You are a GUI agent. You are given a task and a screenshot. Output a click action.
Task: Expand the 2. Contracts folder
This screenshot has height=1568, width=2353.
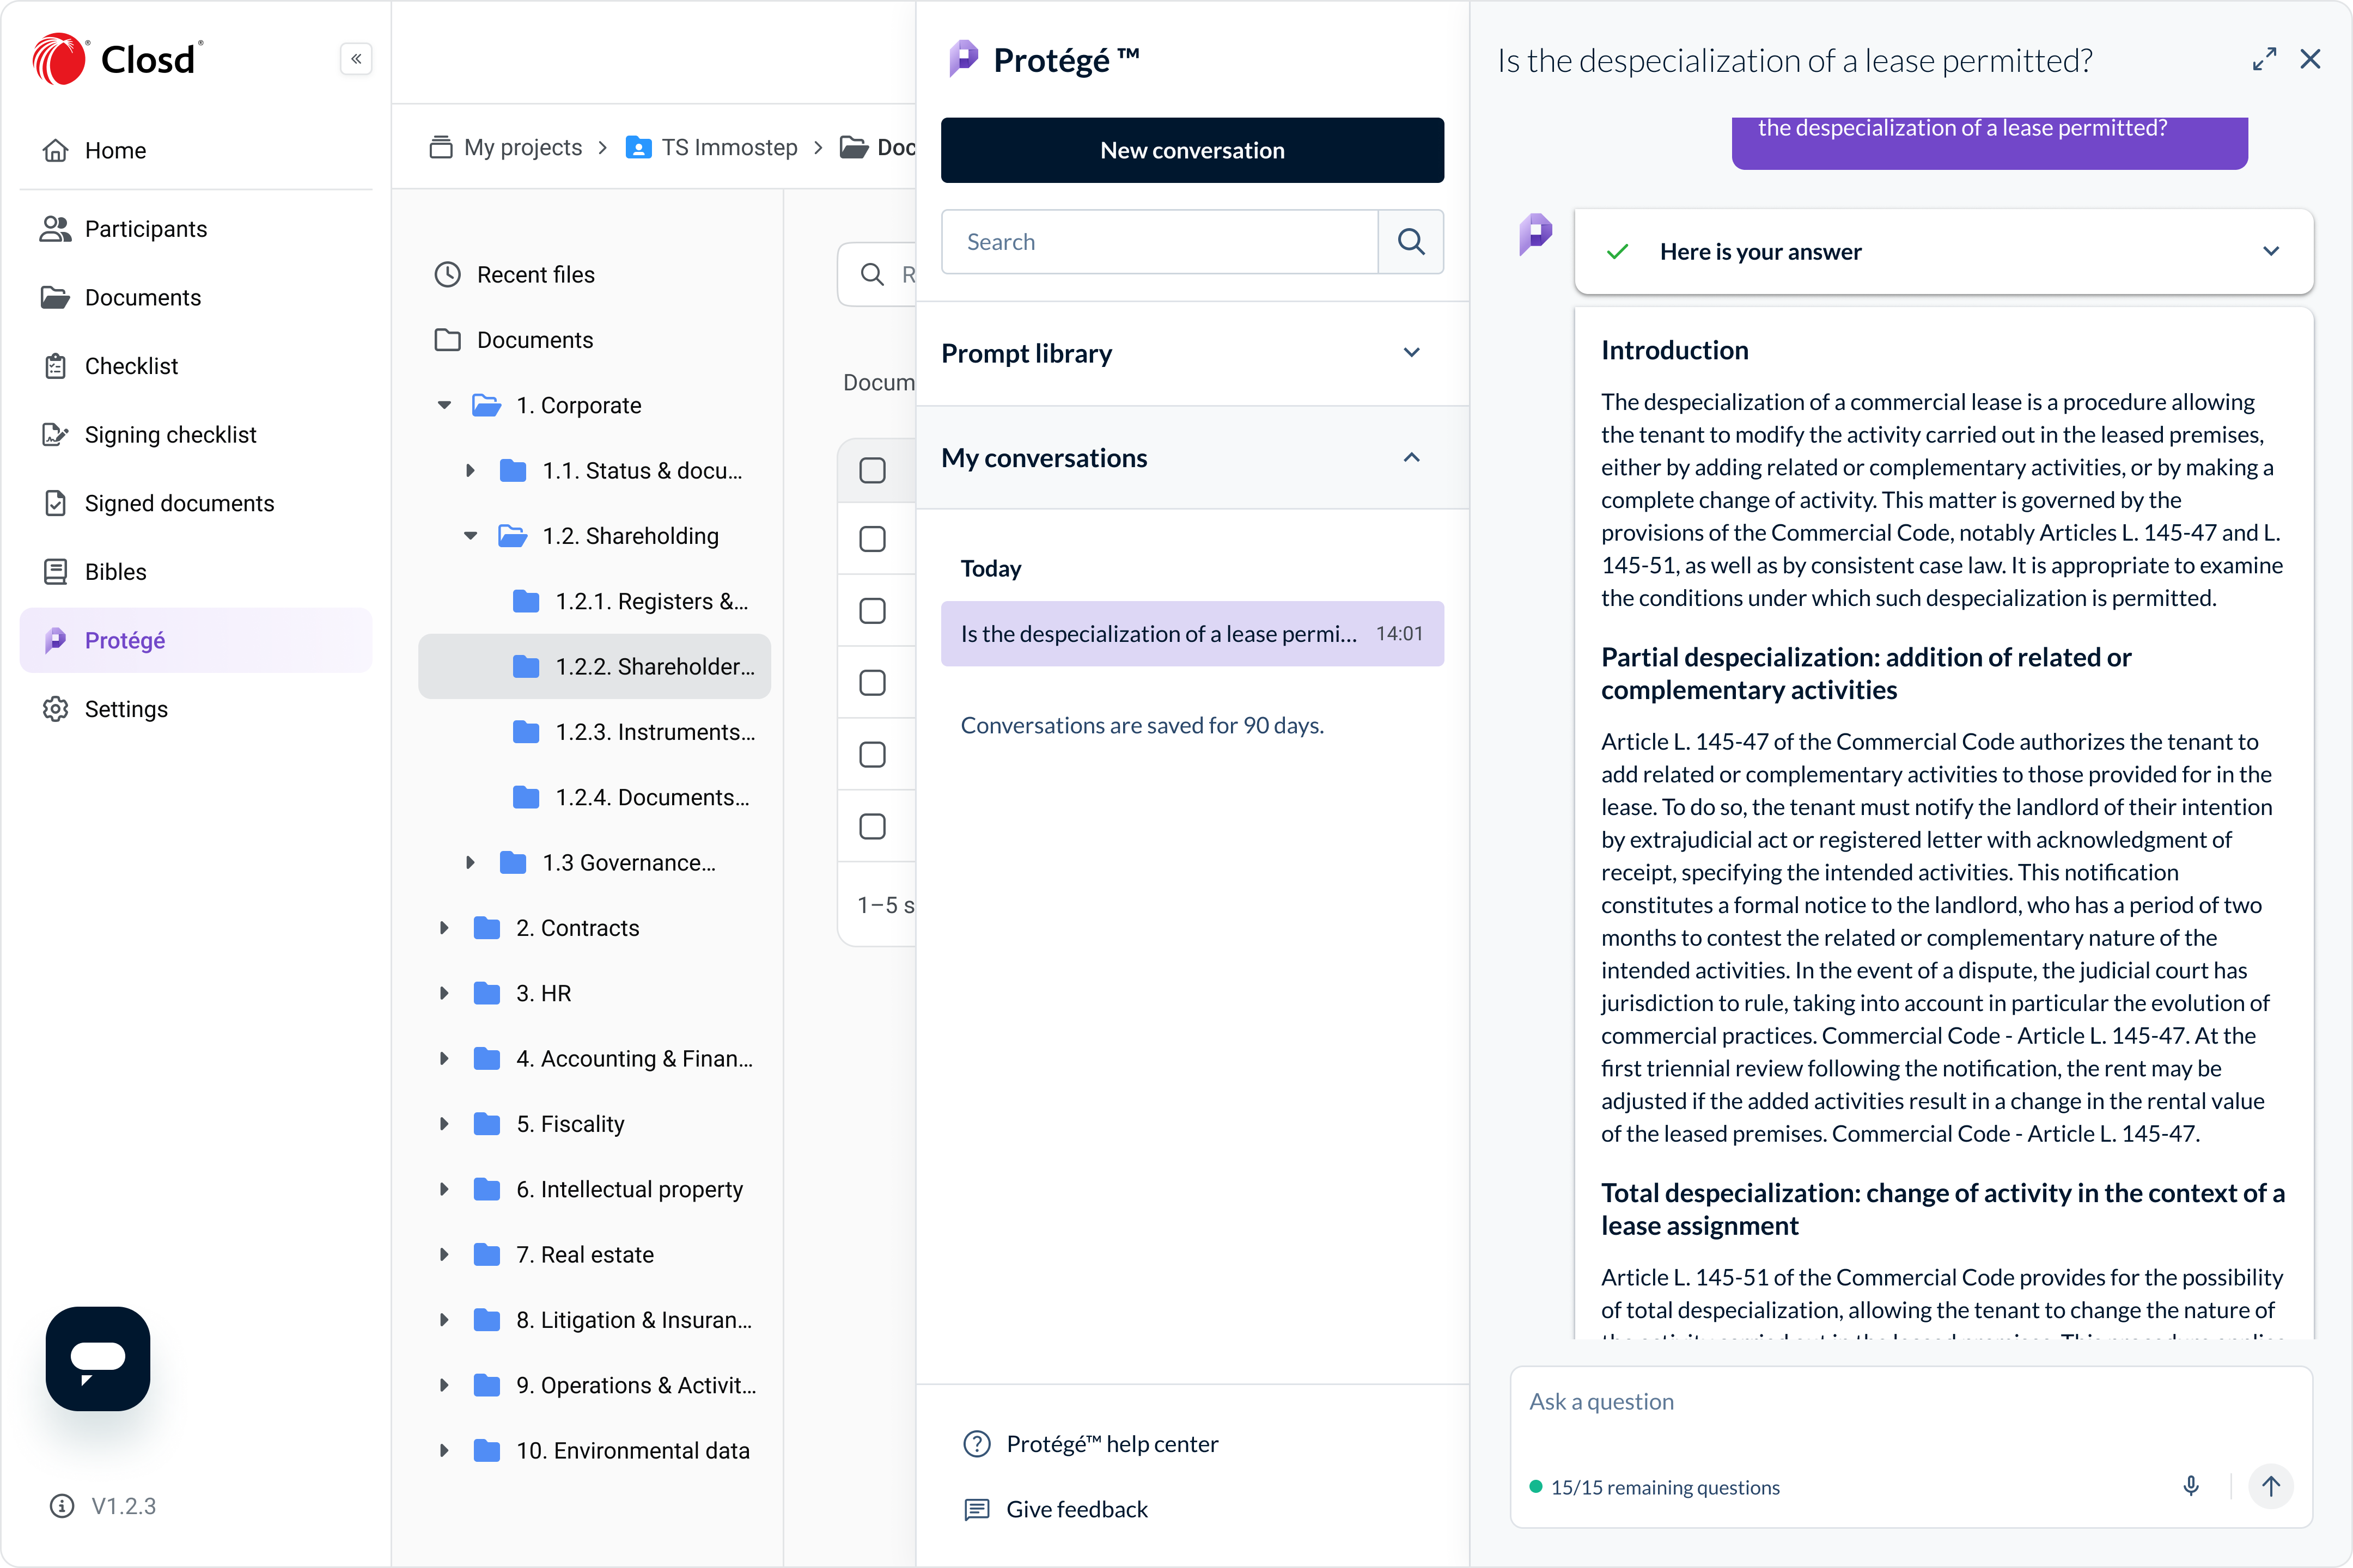point(444,928)
